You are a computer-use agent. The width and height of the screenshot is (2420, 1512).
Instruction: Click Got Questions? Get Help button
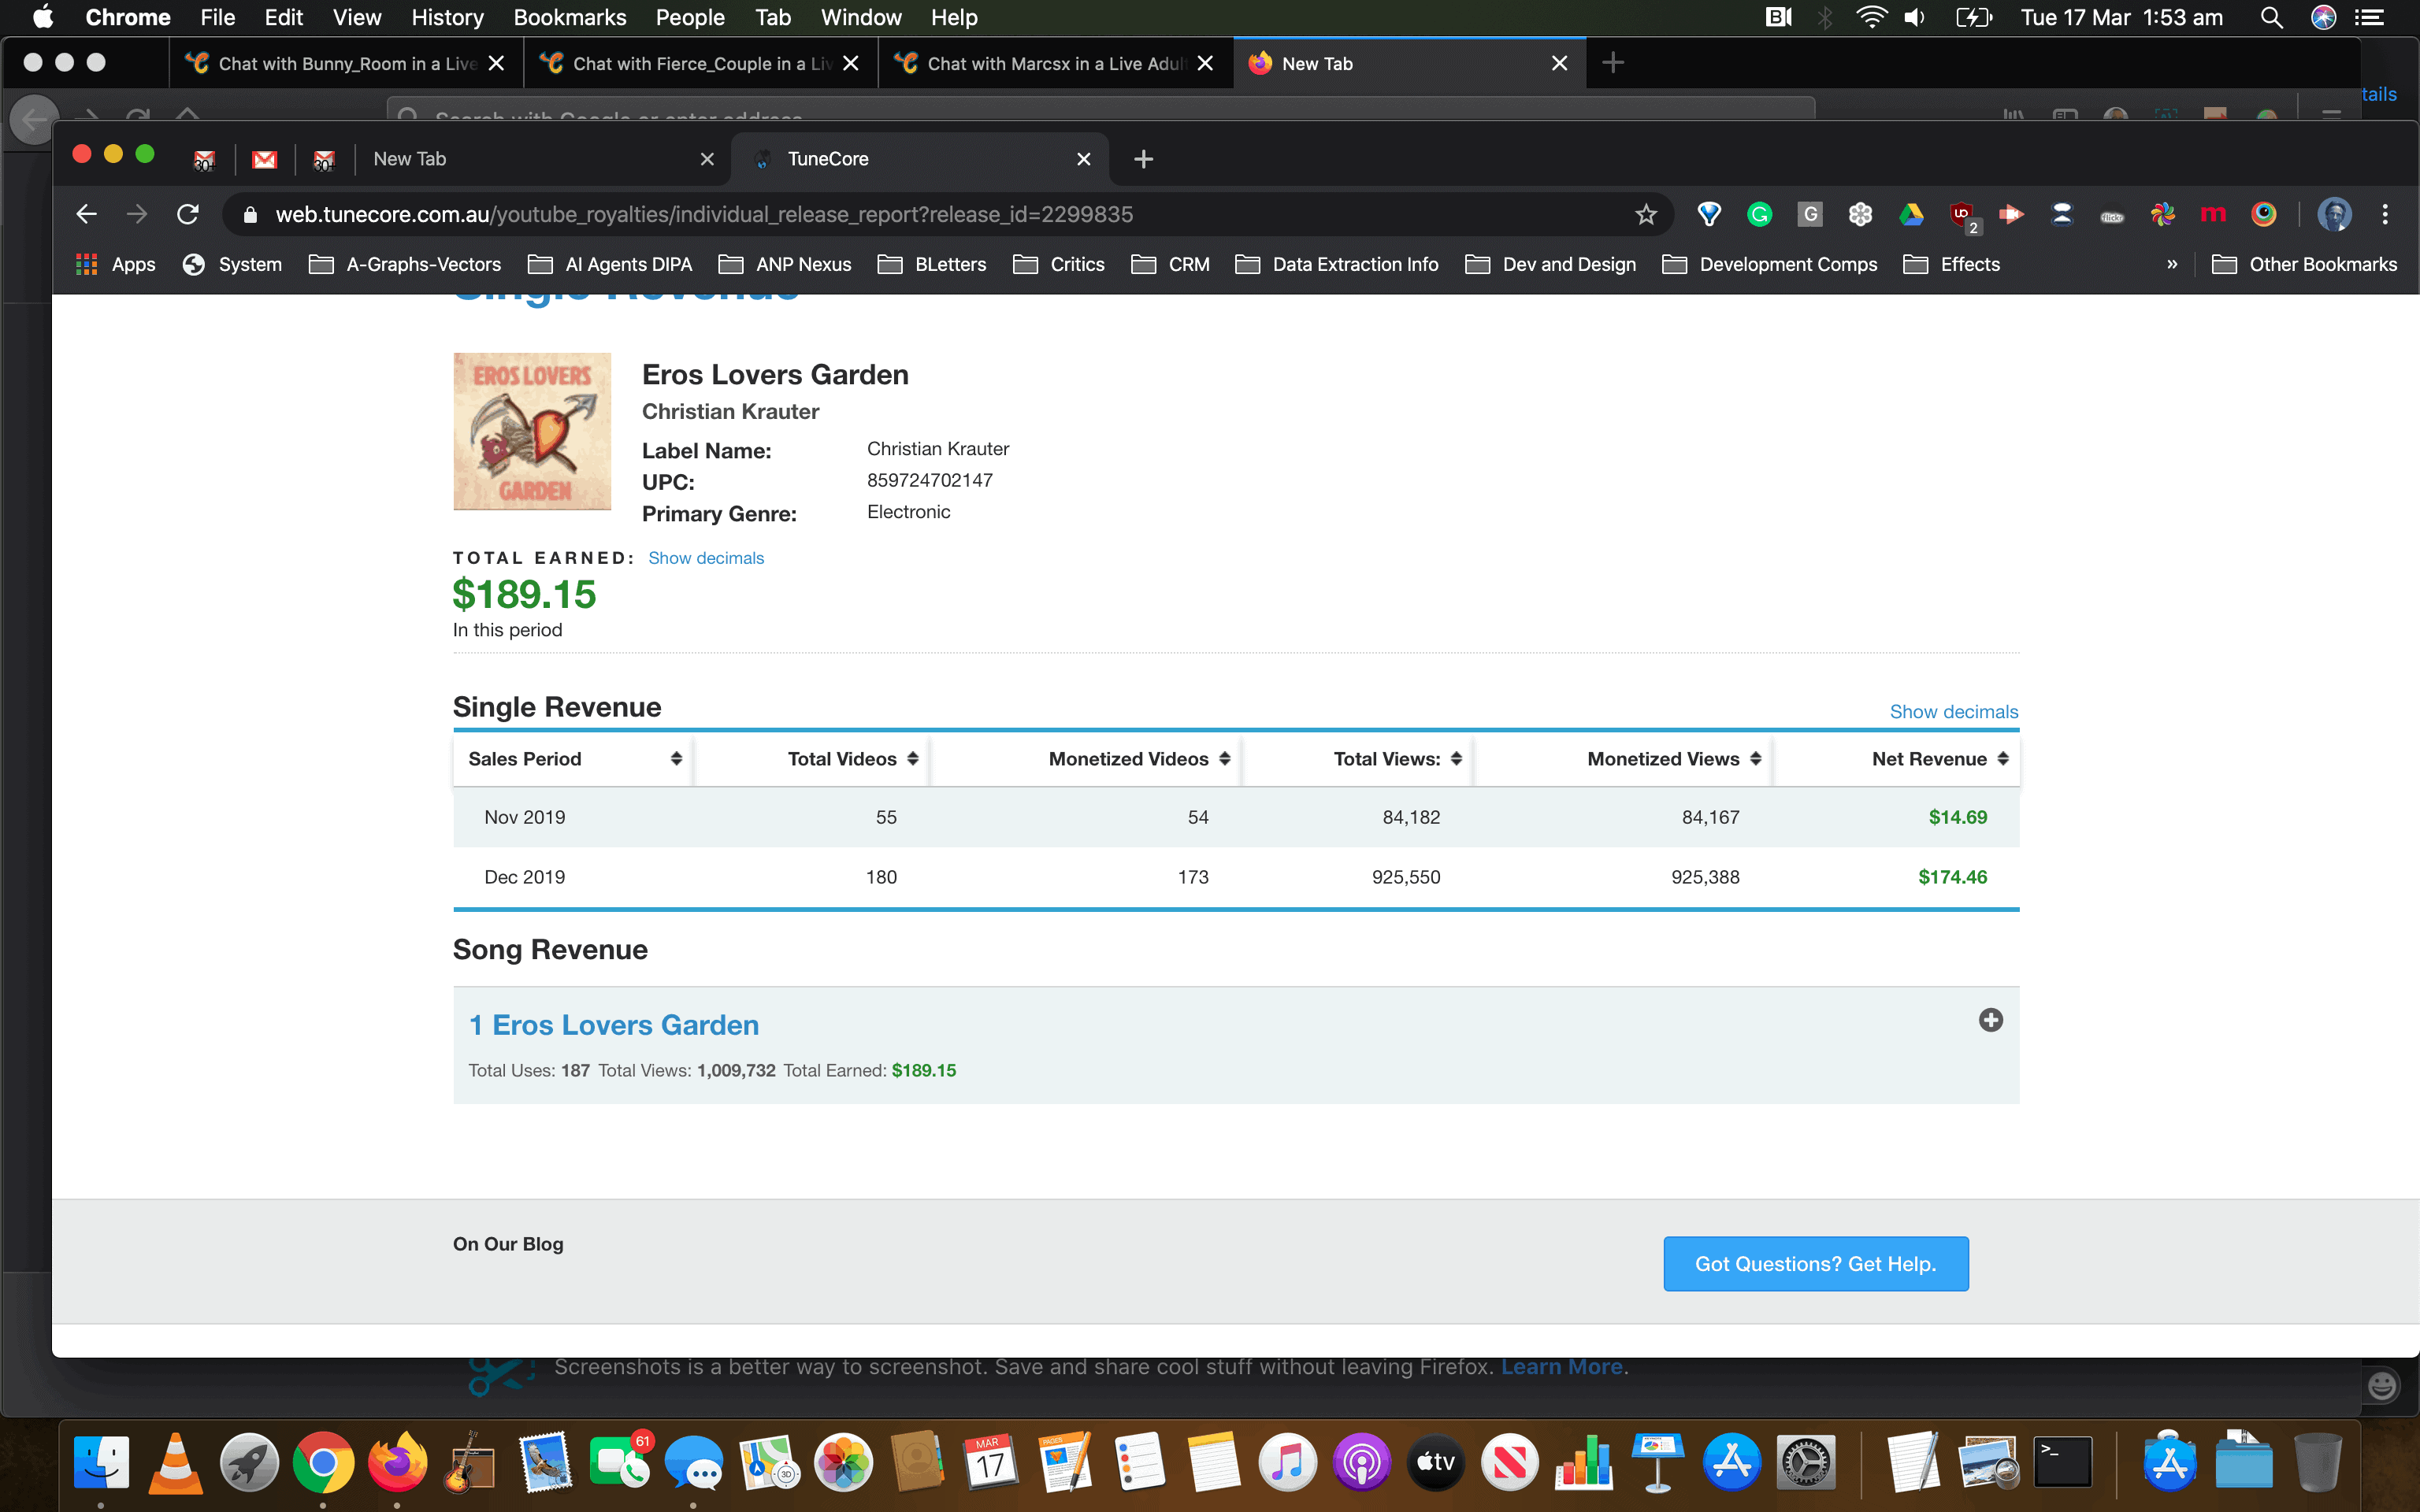pyautogui.click(x=1815, y=1264)
